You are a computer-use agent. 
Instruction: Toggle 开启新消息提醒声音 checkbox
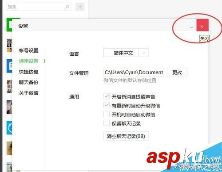pos(107,96)
